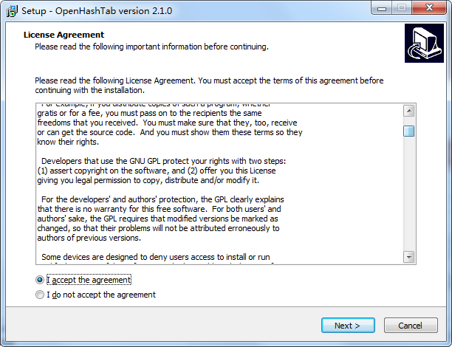The image size is (452, 347).
Task: Click the license scrollbar up arrow
Action: 408,111
